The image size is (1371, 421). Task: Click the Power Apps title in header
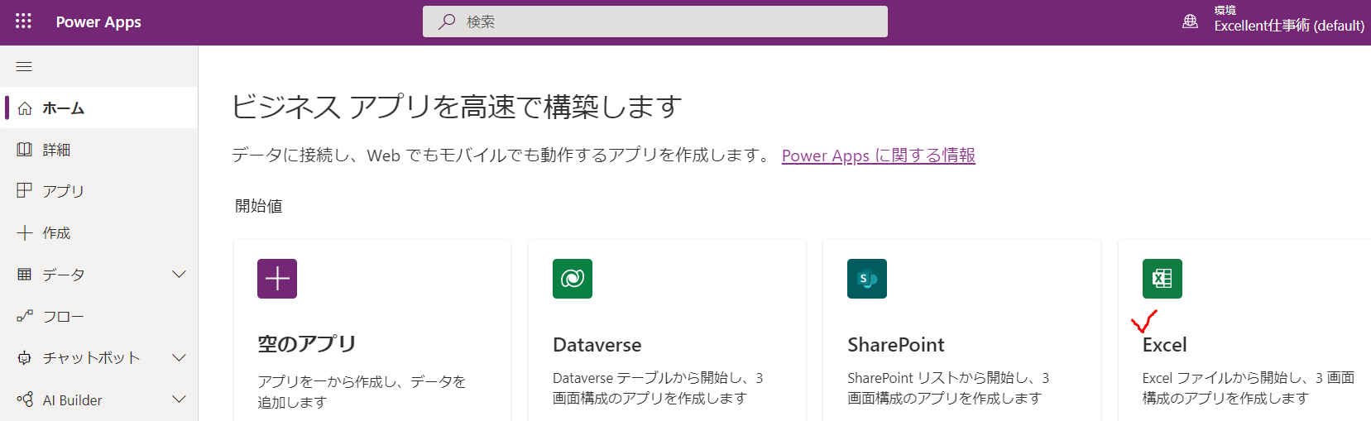98,22
